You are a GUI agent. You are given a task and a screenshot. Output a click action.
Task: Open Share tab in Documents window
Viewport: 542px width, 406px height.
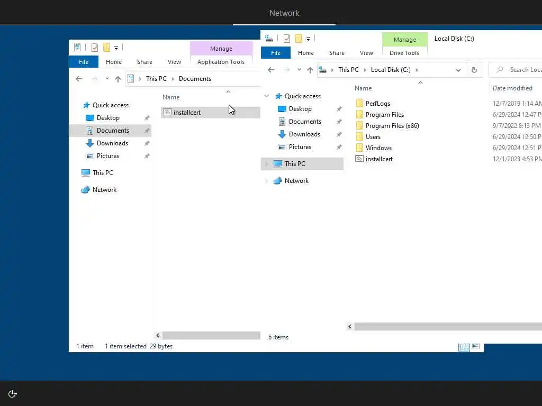pos(144,62)
